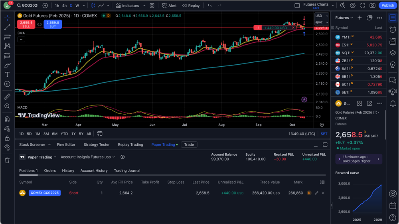Open Gold Edges Higher news item
Viewport: 399px width, 224px height.
(359, 159)
